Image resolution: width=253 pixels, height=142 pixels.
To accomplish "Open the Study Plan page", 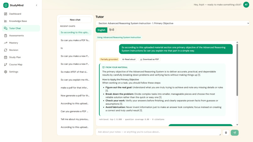I will pos(21,57).
